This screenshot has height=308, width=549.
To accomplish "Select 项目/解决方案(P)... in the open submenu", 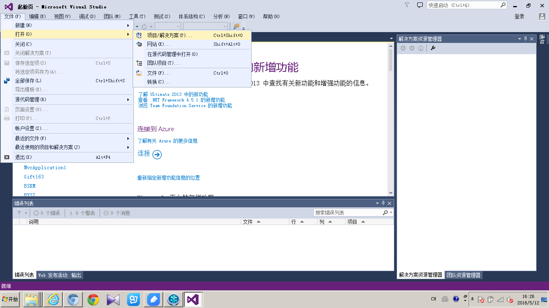I will click(169, 35).
